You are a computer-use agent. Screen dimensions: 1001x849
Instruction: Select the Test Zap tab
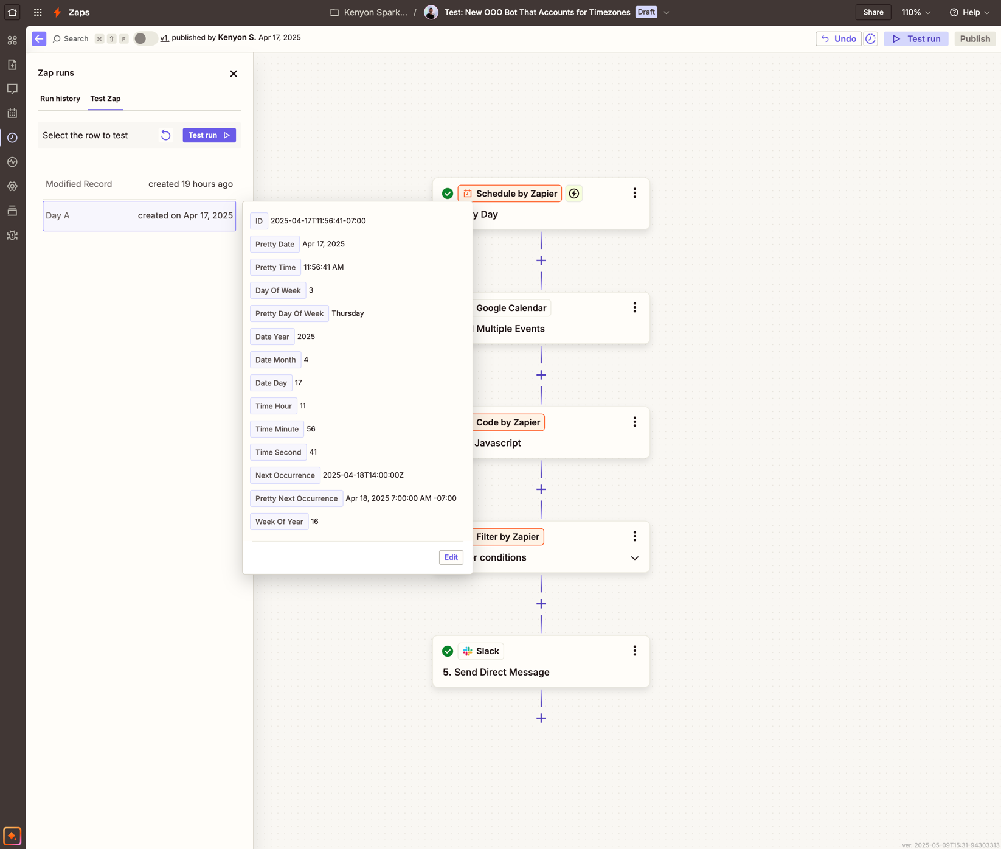105,99
